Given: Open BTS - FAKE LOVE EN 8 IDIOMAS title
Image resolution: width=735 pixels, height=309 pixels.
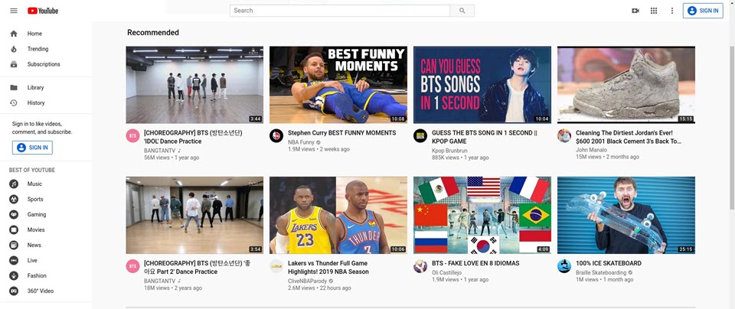Looking at the screenshot, I should (475, 264).
